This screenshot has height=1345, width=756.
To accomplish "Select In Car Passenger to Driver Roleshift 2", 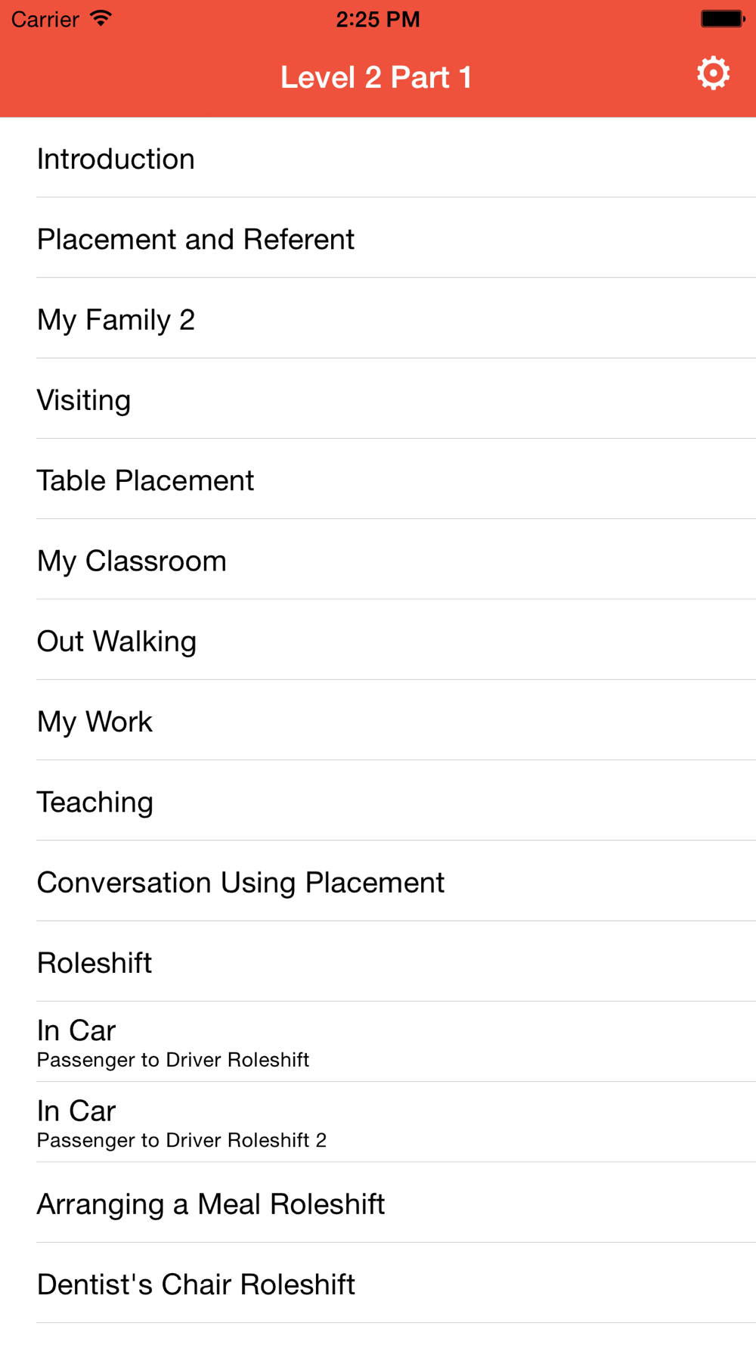I will pos(378,1123).
